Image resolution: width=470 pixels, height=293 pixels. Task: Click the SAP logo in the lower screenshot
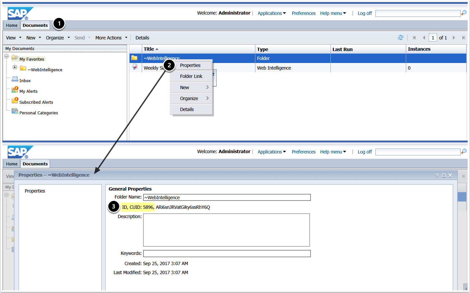[x=20, y=152]
